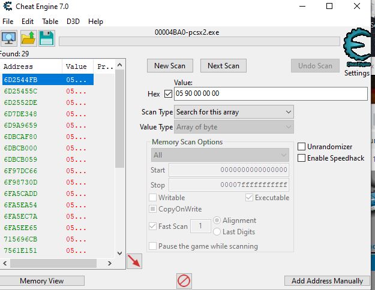This screenshot has width=375, height=290.
Task: Toggle Enable Speedhack checkbox
Action: coord(302,158)
